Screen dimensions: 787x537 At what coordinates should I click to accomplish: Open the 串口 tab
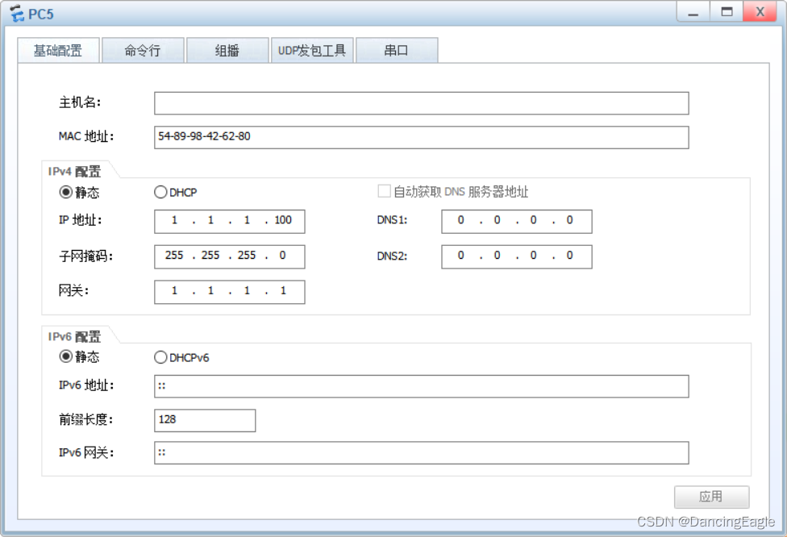(x=397, y=50)
